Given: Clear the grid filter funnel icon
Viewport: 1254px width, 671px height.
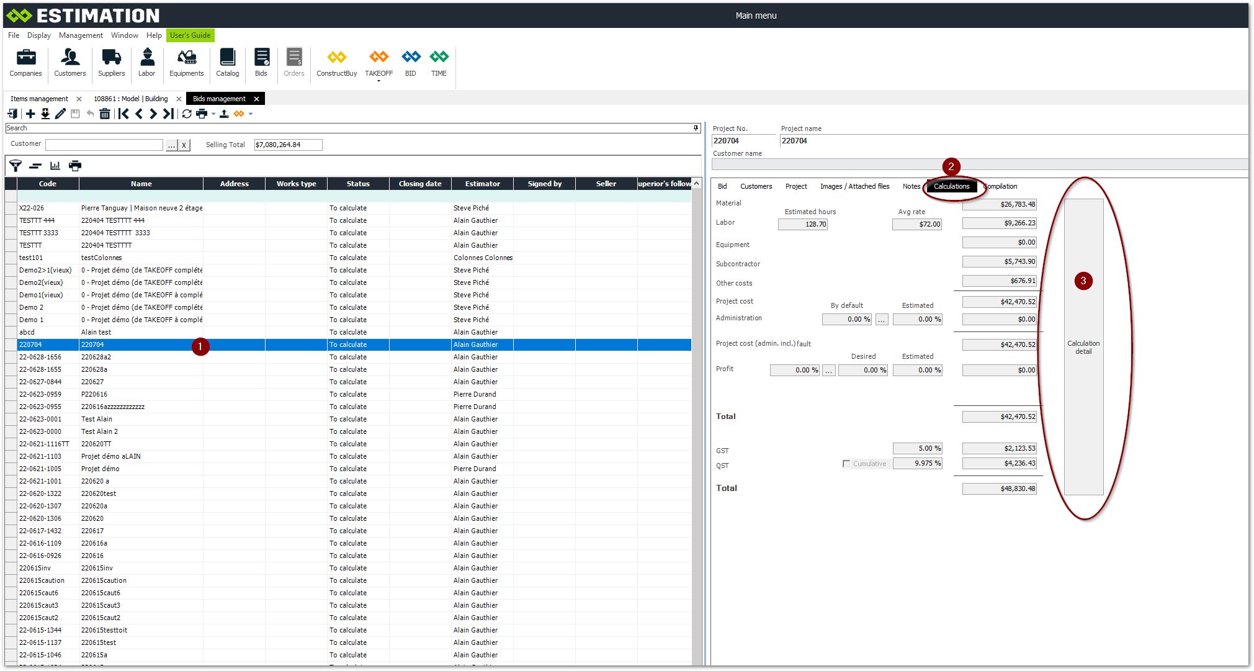Looking at the screenshot, I should pyautogui.click(x=16, y=166).
